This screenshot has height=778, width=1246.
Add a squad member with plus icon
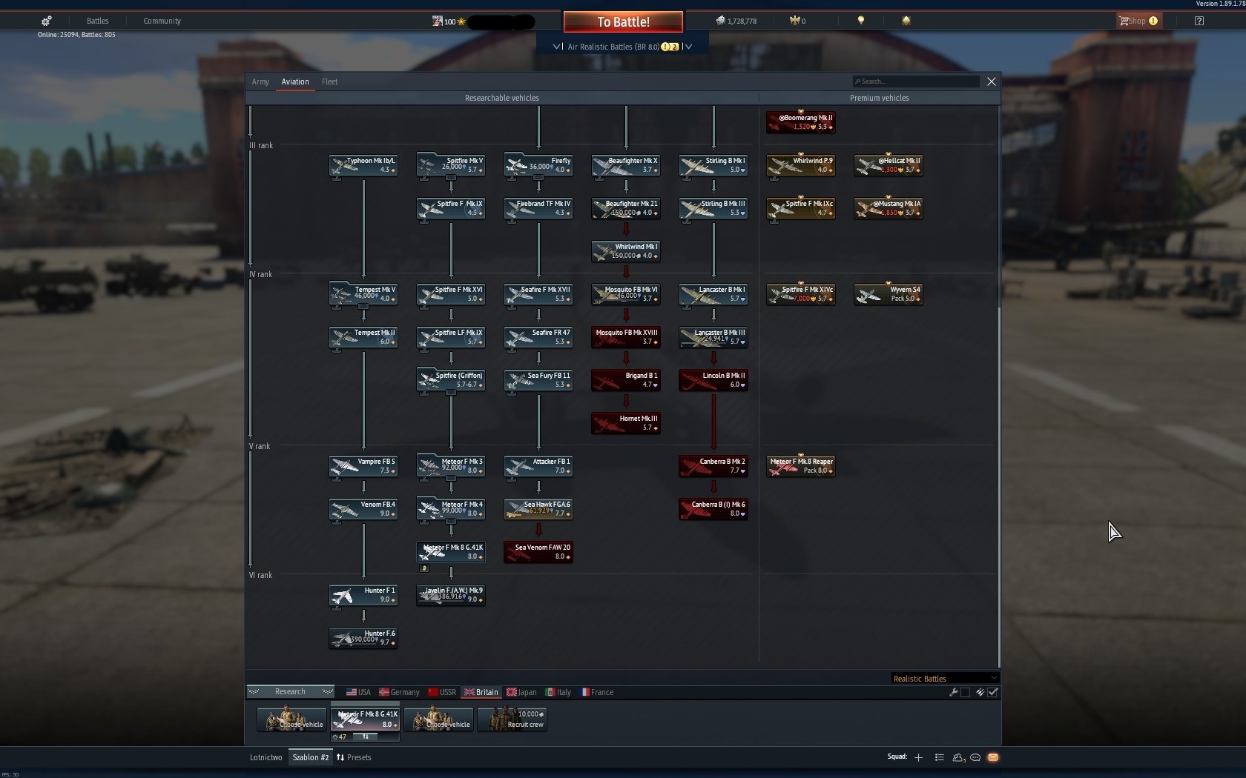click(918, 757)
